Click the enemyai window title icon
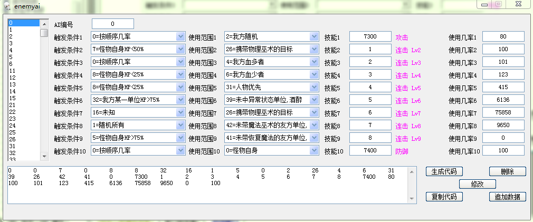The height and width of the screenshot is (222, 533). [x=6, y=6]
